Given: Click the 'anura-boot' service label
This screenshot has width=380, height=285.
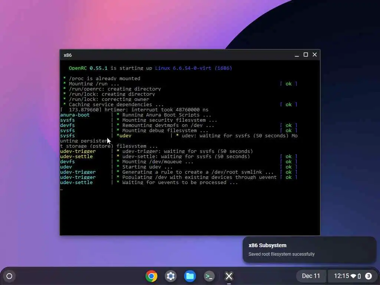Looking at the screenshot, I should tap(75, 115).
